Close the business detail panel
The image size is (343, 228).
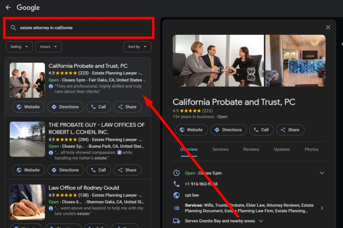(x=328, y=27)
